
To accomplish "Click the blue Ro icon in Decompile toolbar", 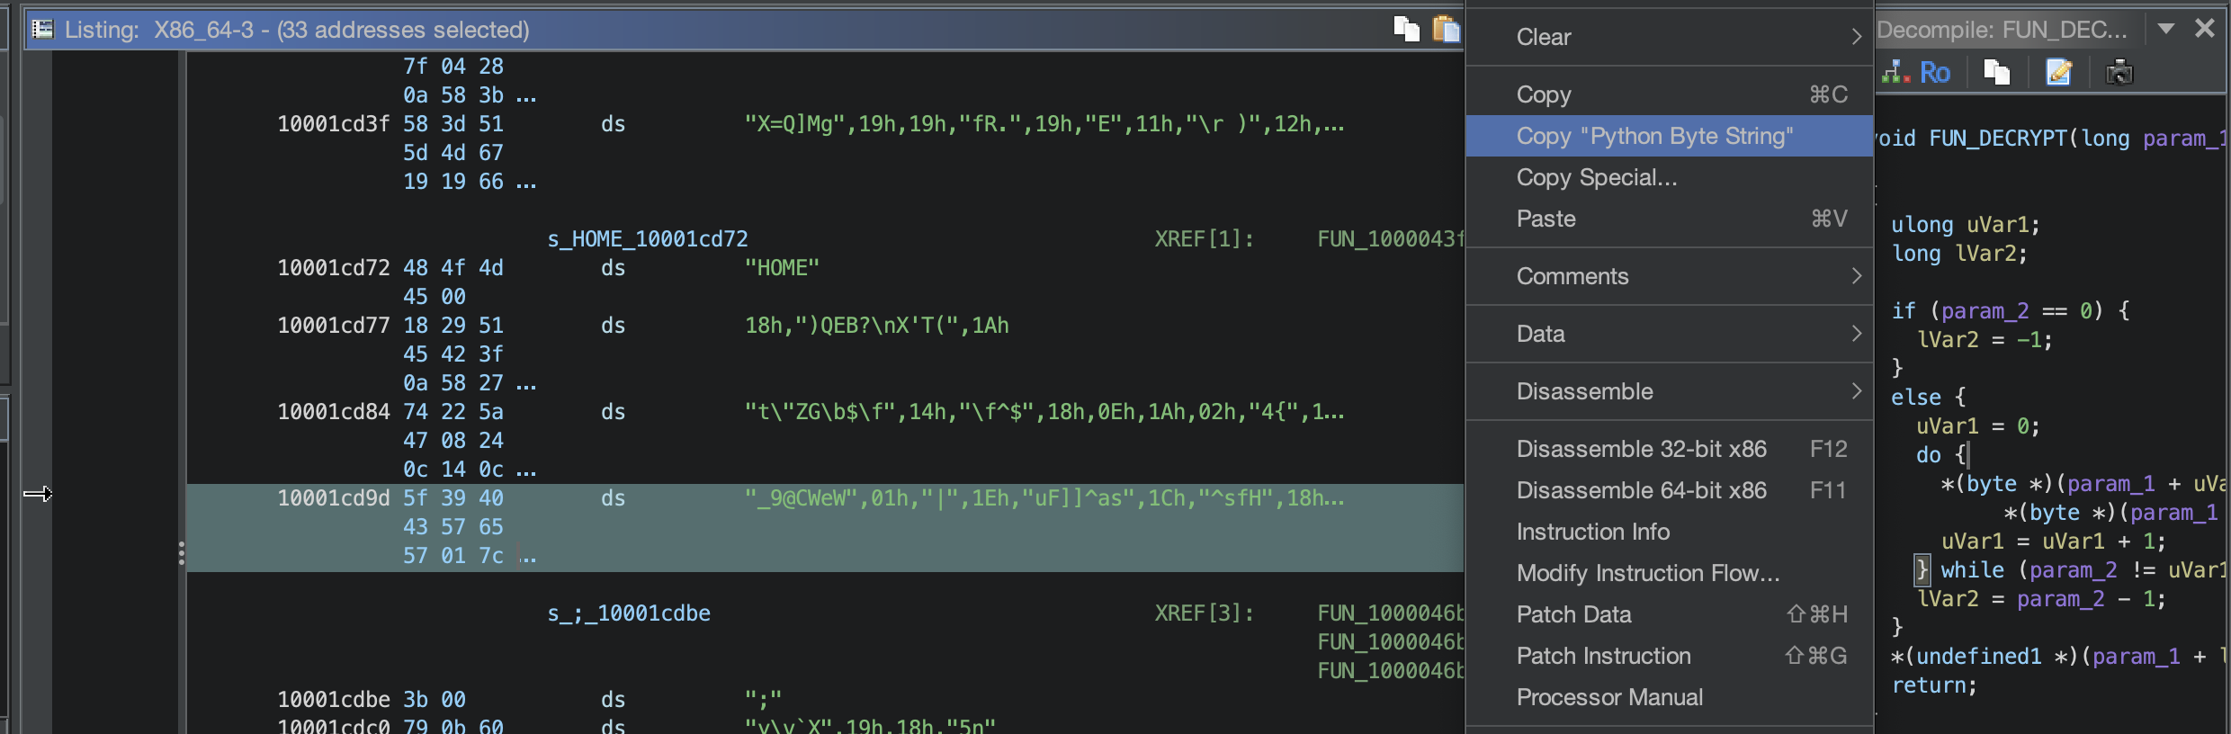I will (x=1934, y=72).
